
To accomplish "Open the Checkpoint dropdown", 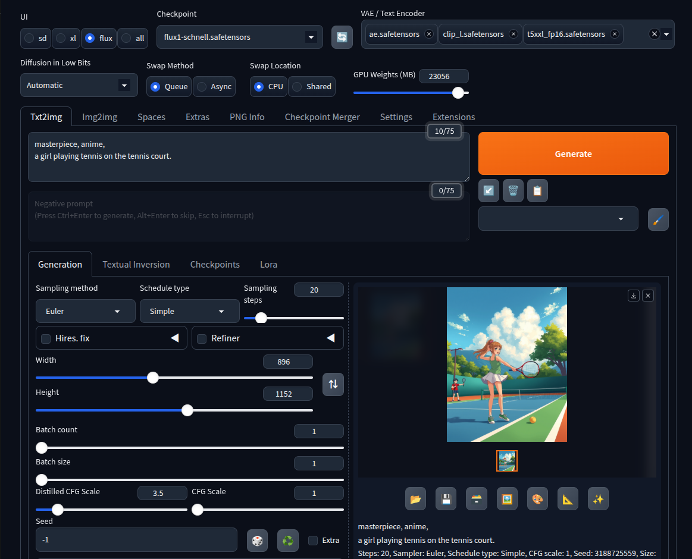I will point(239,37).
